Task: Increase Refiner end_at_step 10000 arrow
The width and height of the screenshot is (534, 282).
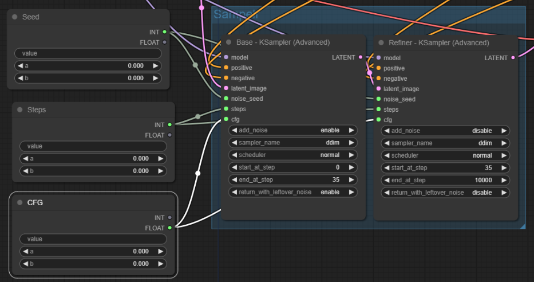Action: pos(504,180)
